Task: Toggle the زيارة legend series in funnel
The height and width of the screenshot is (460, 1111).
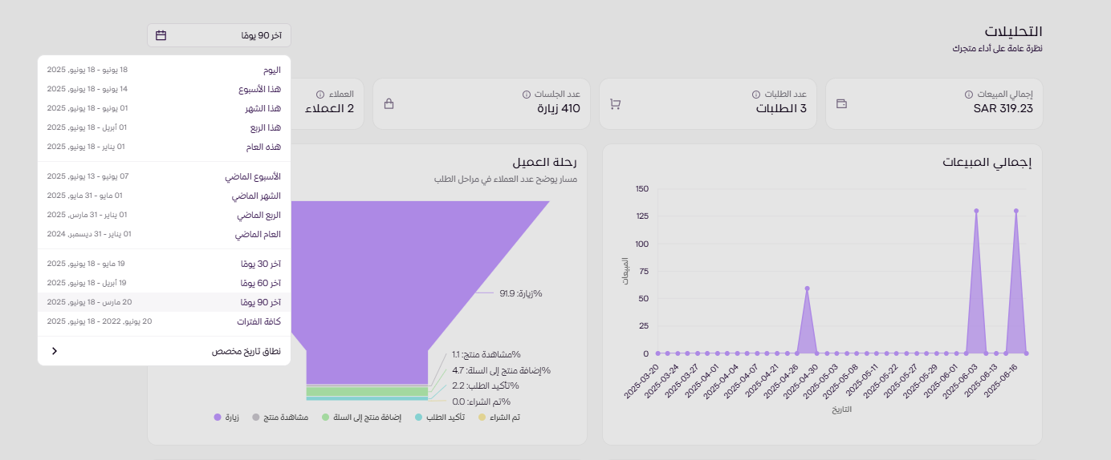Action: click(227, 418)
